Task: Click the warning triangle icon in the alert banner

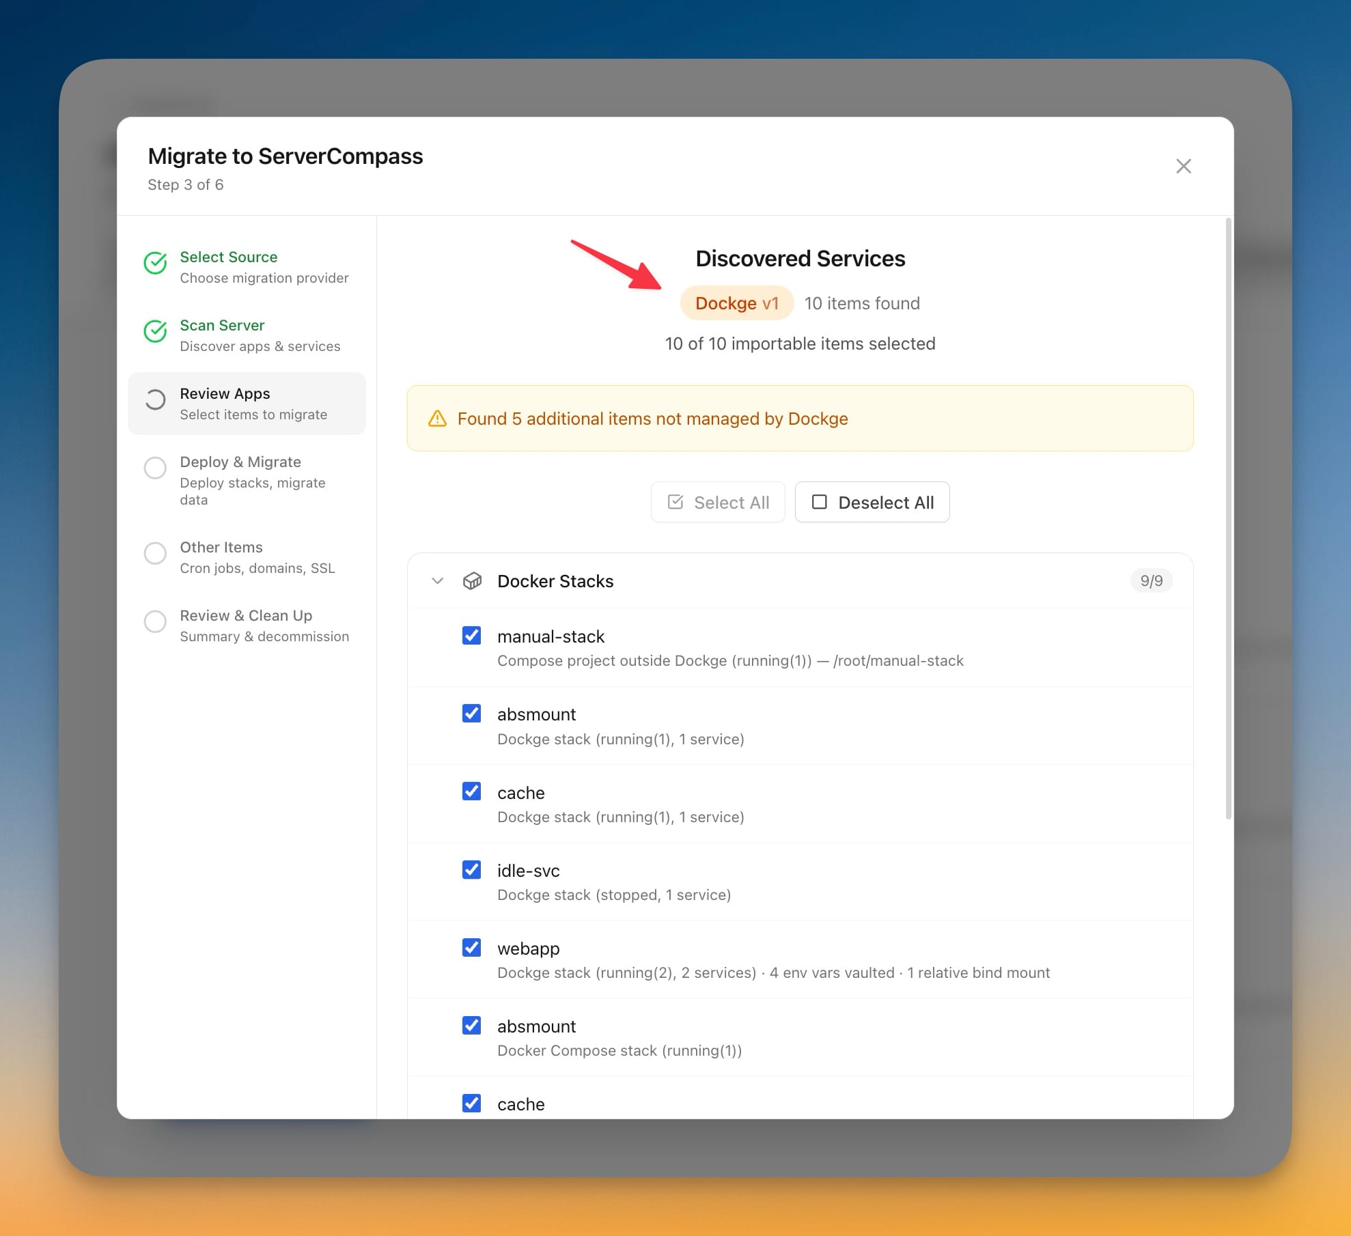Action: pyautogui.click(x=437, y=419)
